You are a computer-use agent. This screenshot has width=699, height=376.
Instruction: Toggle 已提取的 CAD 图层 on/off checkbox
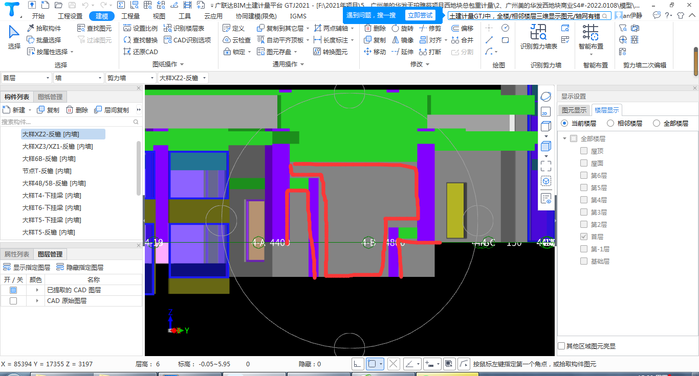[x=13, y=290]
